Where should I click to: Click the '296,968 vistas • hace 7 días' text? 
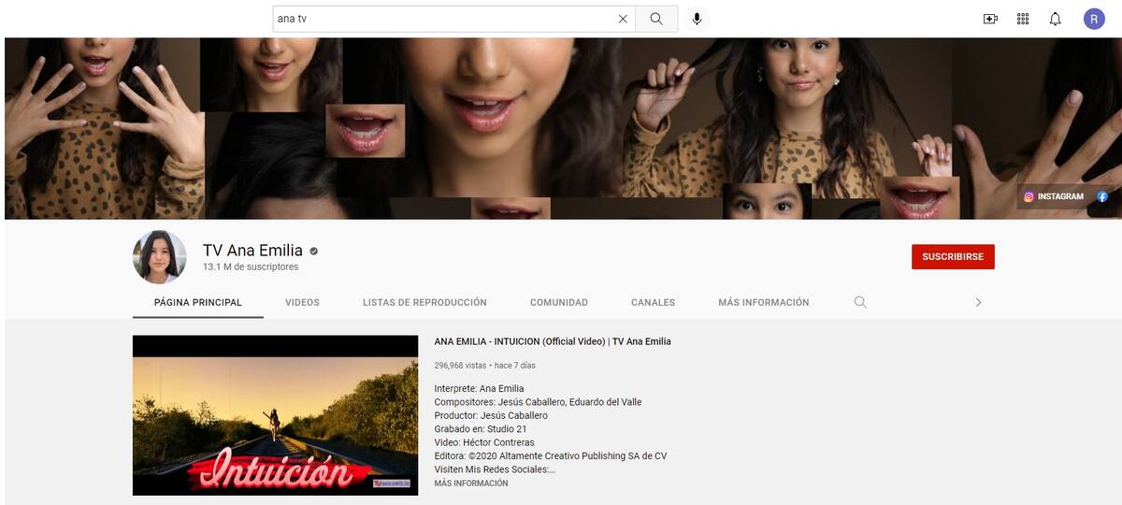click(485, 366)
